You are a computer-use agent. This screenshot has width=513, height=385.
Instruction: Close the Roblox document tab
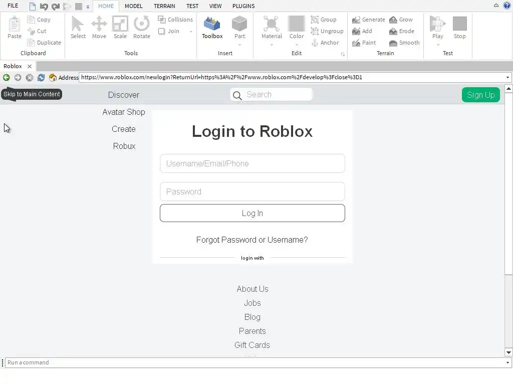click(30, 66)
